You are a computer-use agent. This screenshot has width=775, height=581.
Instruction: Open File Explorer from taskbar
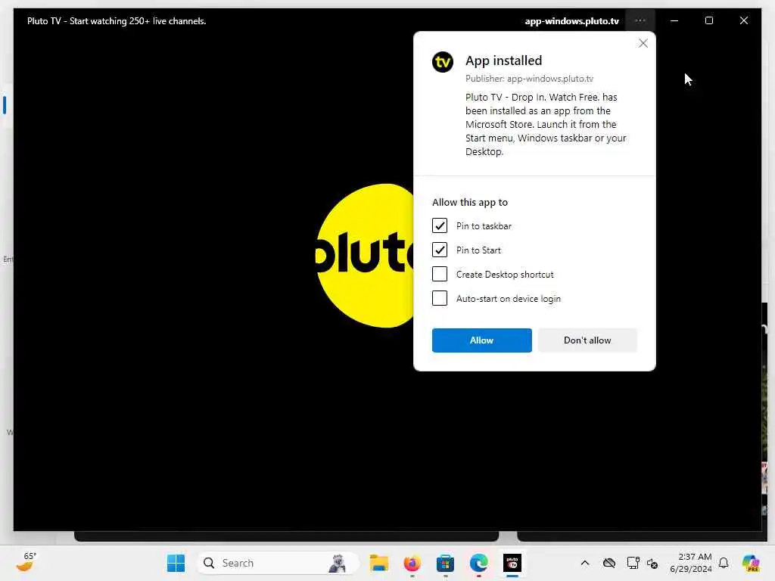379,563
